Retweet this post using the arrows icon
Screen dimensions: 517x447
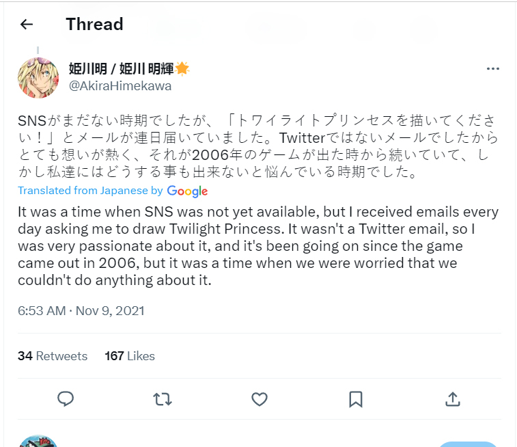pos(163,398)
